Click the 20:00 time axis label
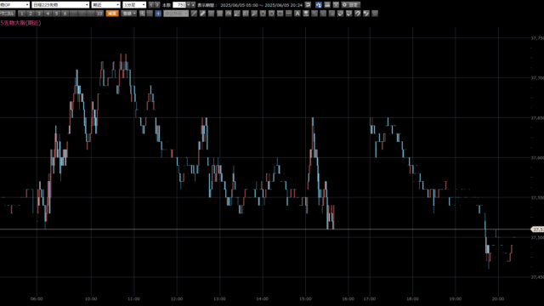This screenshot has height=306, width=544. tap(498, 298)
